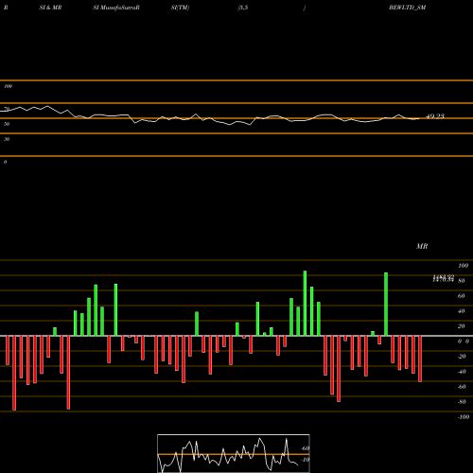Click the 20 label on the MR axis
Viewport: 473px width, 473px height.
point(462,326)
